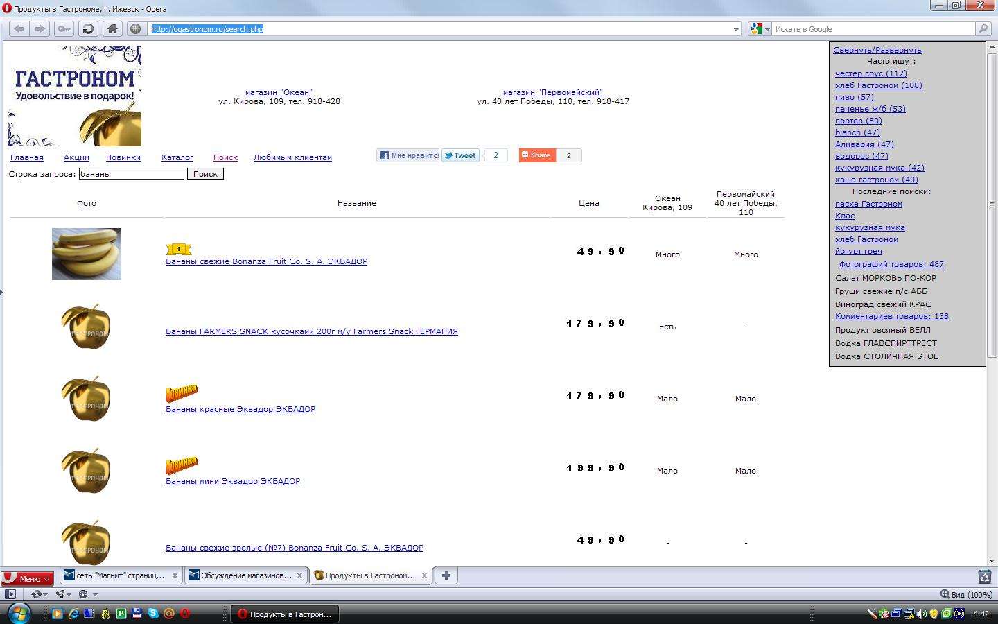This screenshot has height=624, width=998.
Task: Click the page vertical scrollbar down arrow
Action: click(x=992, y=561)
